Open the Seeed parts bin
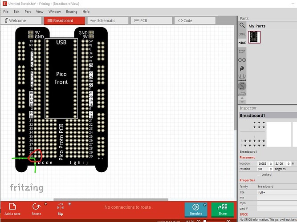This screenshot has width=297, height=222. click(242, 77)
